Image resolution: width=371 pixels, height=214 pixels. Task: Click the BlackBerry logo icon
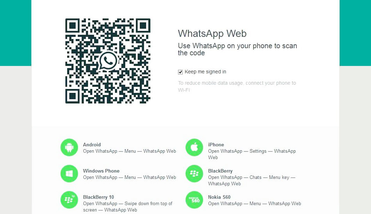194,174
